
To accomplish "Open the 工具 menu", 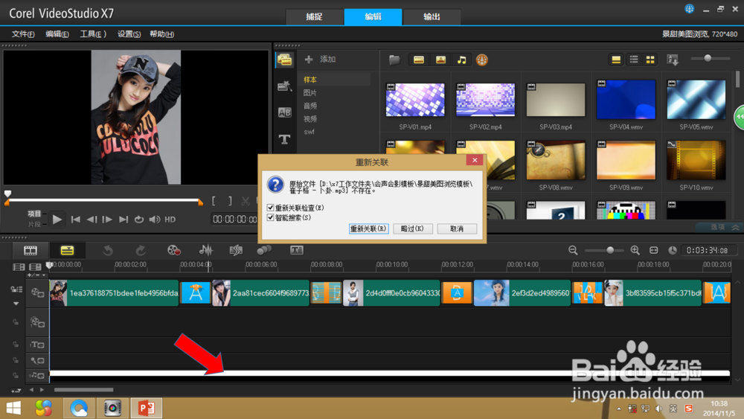I will click(x=93, y=34).
